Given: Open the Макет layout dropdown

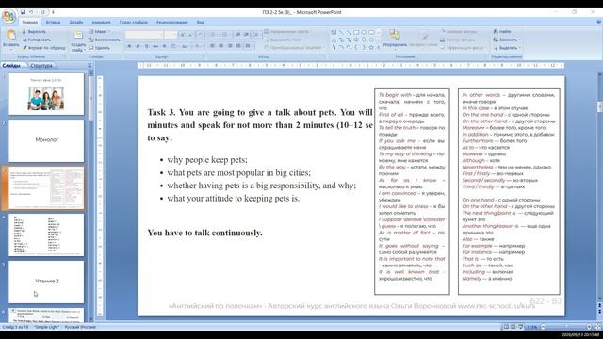Looking at the screenshot, I should [x=99, y=31].
